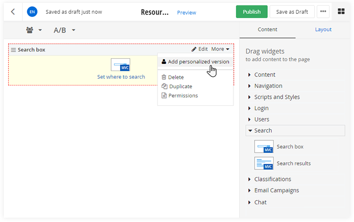Click the Search box drag handle icon
This screenshot has height=222, width=354.
[x=13, y=50]
